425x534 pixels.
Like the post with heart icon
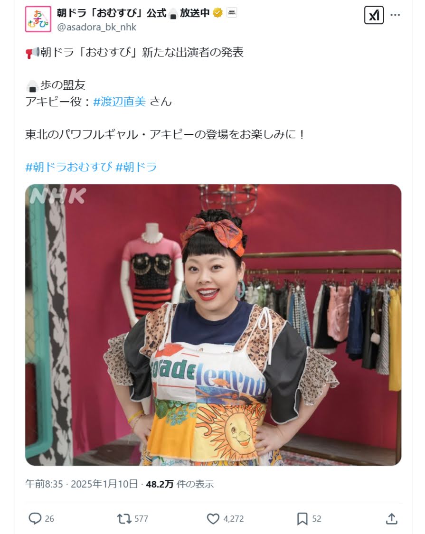click(x=213, y=519)
